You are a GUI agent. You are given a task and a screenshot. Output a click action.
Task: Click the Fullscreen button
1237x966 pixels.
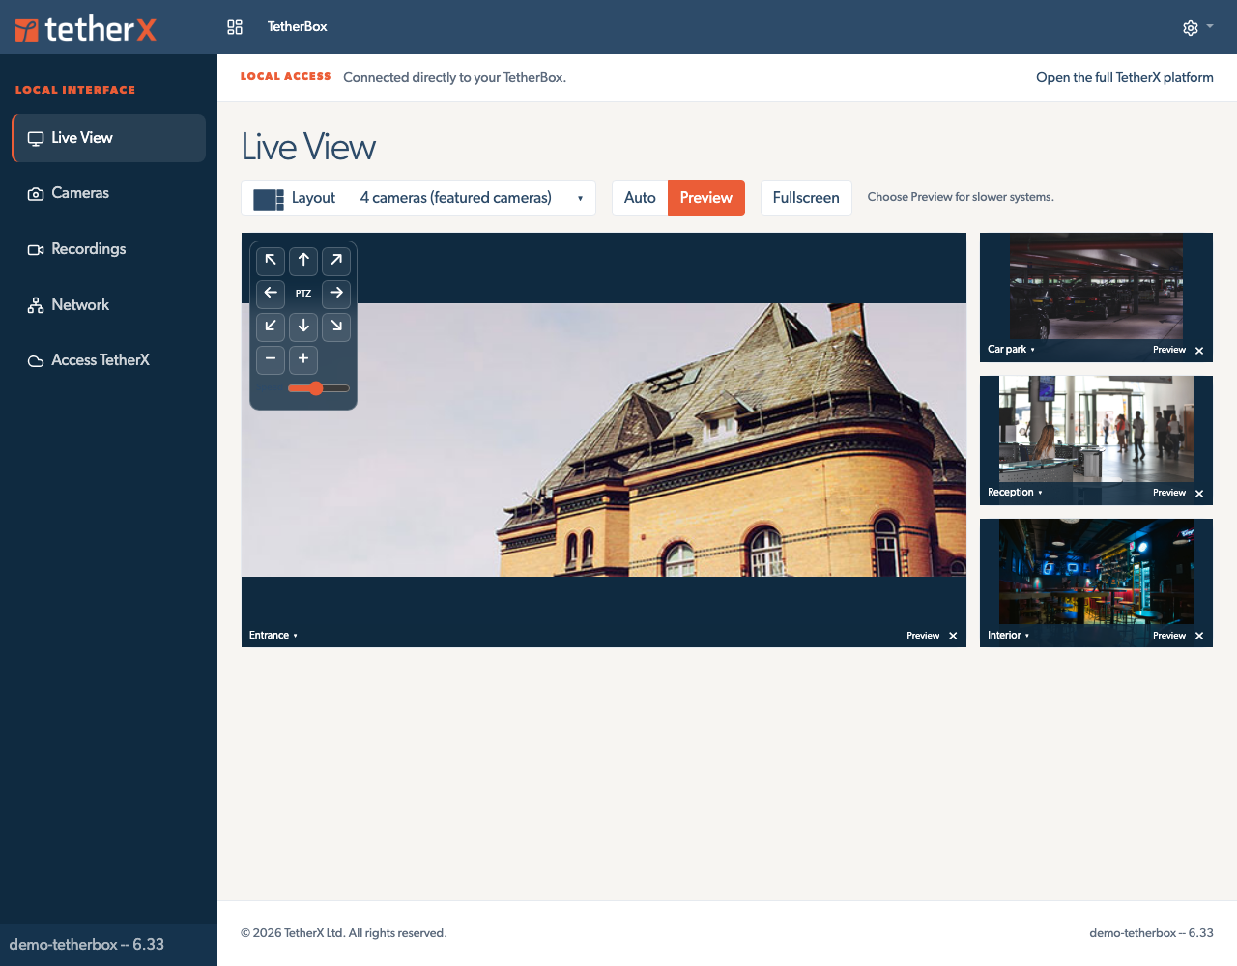(806, 198)
